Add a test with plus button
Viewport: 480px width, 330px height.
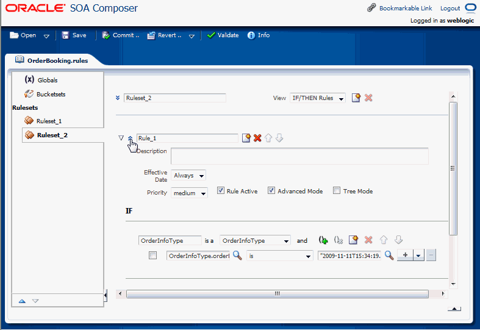(x=405, y=255)
